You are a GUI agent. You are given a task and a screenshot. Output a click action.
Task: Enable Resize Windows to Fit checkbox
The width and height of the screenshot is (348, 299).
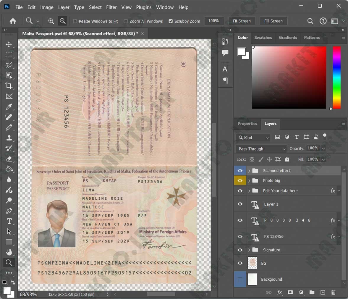point(75,21)
